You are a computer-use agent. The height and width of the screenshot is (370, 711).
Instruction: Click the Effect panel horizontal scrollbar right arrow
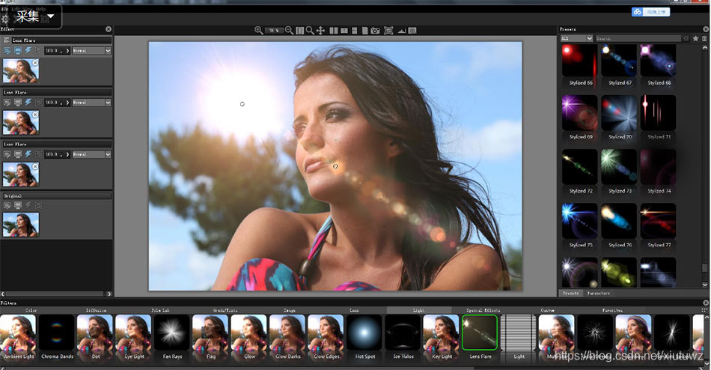(109, 294)
